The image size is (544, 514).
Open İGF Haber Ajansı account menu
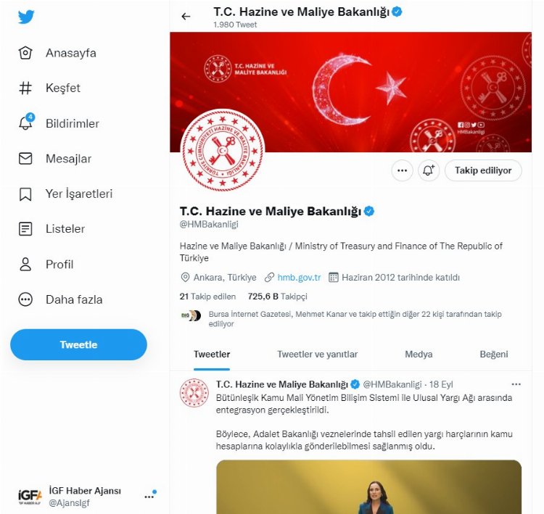(149, 496)
